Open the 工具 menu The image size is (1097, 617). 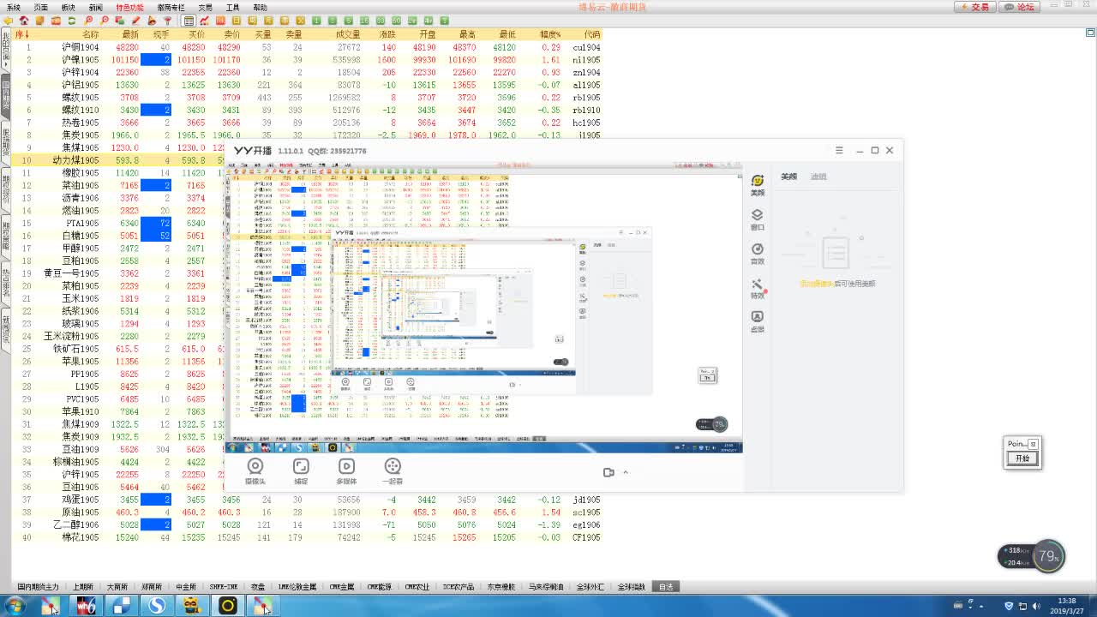pos(232,8)
